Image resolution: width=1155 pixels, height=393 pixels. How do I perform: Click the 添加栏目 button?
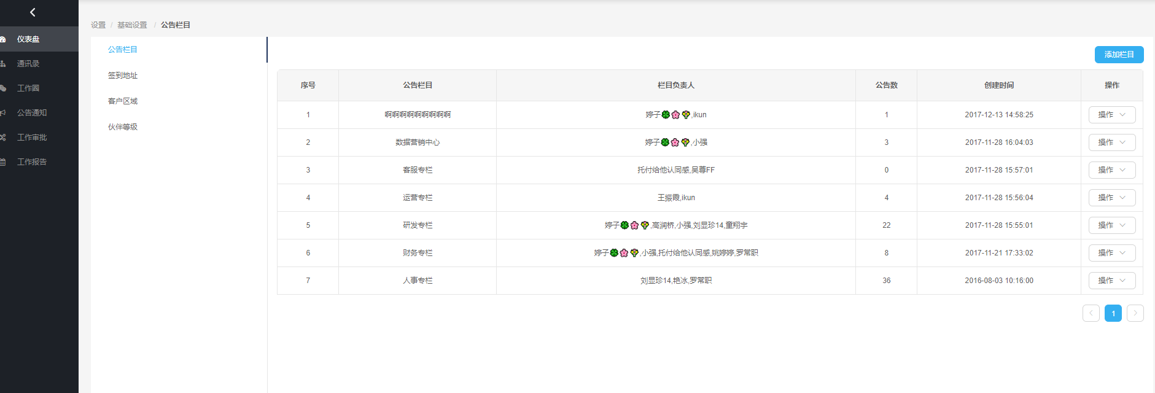1118,55
